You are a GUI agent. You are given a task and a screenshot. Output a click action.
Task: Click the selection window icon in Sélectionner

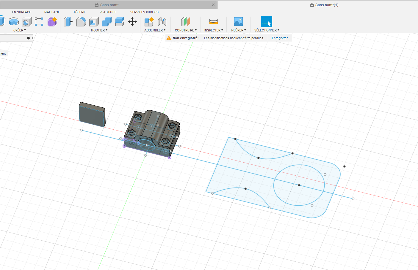267,22
